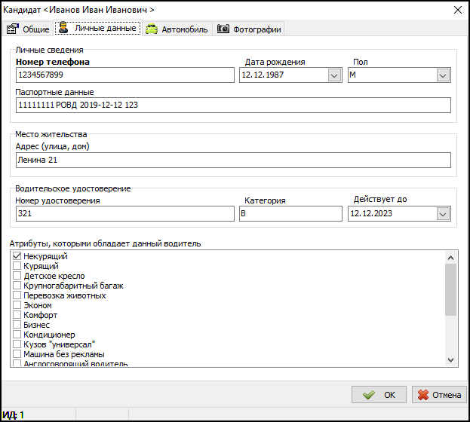The width and height of the screenshot is (470, 422).
Task: Expand the Пол gender dropdown
Action: [x=443, y=75]
